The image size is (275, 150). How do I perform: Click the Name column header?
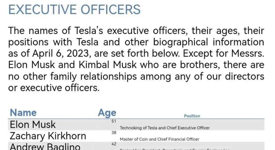[23, 112]
